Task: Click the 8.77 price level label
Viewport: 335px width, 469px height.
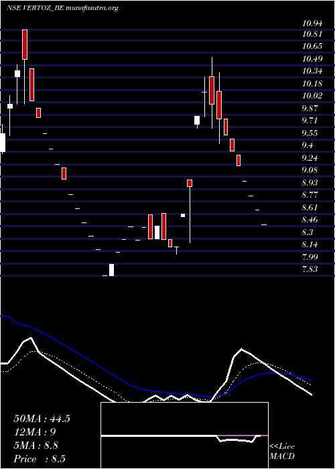Action: click(310, 195)
